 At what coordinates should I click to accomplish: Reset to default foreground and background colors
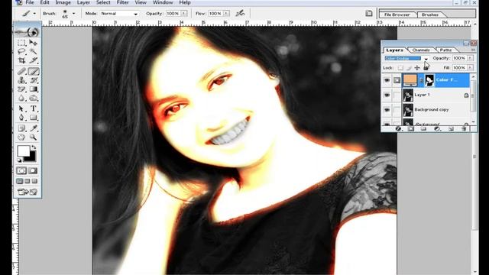[x=20, y=160]
